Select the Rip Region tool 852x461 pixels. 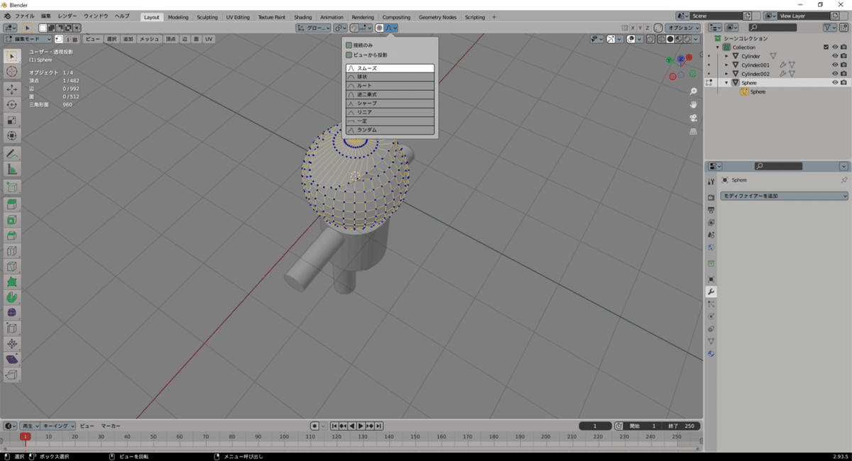tap(12, 374)
